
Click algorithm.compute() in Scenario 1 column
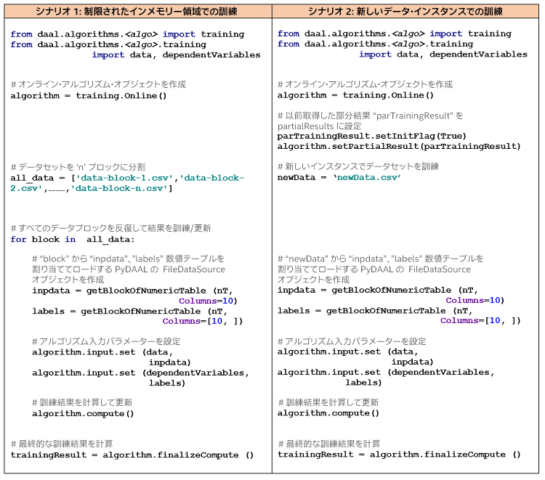[83, 413]
